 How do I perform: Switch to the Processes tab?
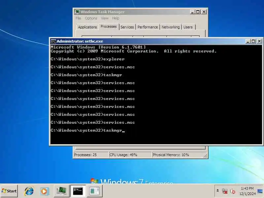[109, 26]
